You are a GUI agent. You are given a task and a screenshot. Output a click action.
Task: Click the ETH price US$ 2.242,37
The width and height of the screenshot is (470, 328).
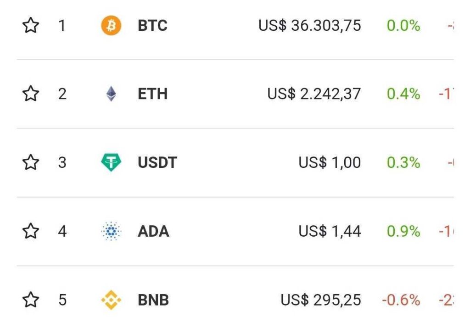click(314, 94)
